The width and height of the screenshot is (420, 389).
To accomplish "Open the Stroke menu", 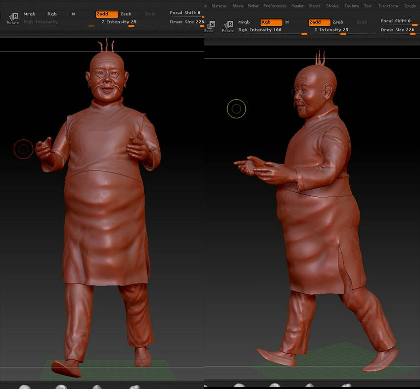I will tap(332, 6).
